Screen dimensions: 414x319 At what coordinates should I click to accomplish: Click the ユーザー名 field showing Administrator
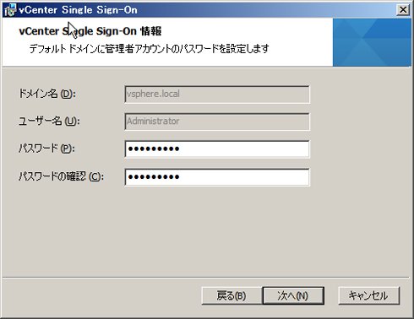(x=217, y=122)
